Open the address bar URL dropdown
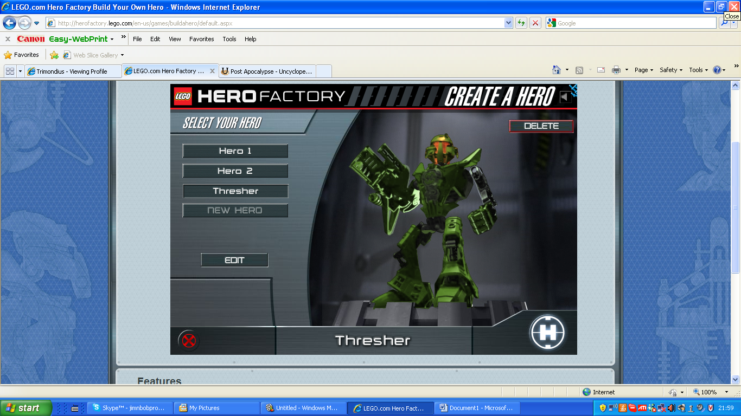The height and width of the screenshot is (416, 741). coord(508,23)
